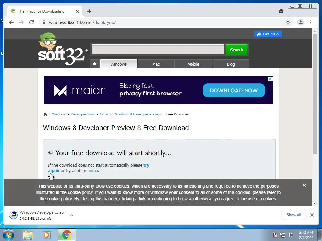Open the cookie policy link
The height and width of the screenshot is (241, 322).
(59, 199)
